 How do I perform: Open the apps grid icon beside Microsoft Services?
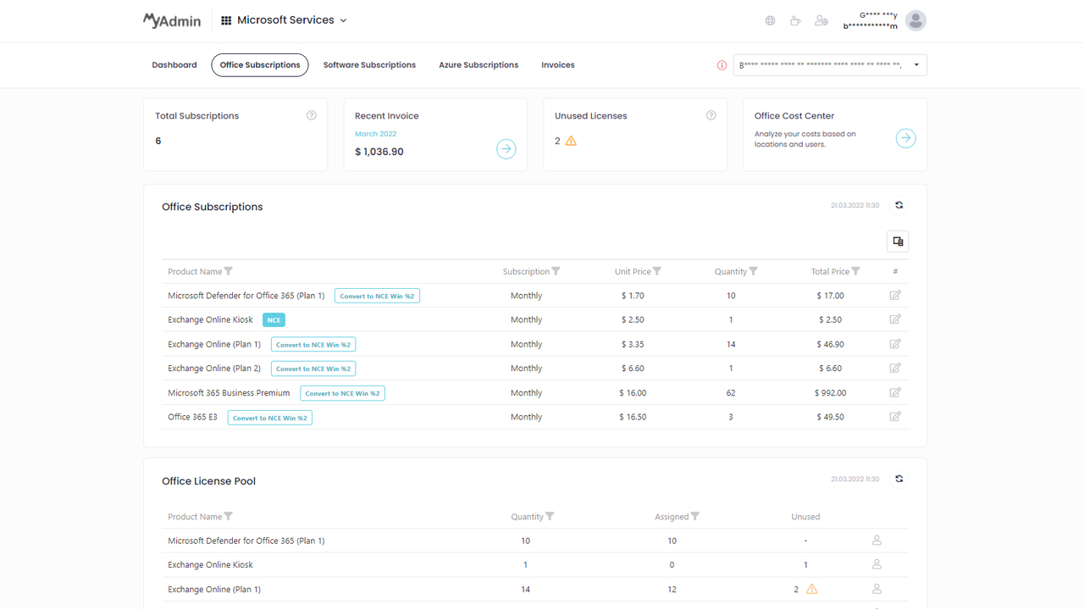tap(226, 20)
